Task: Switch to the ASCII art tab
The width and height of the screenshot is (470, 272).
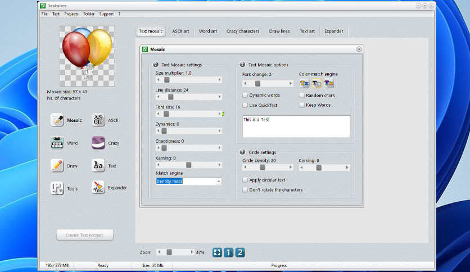Action: point(180,31)
